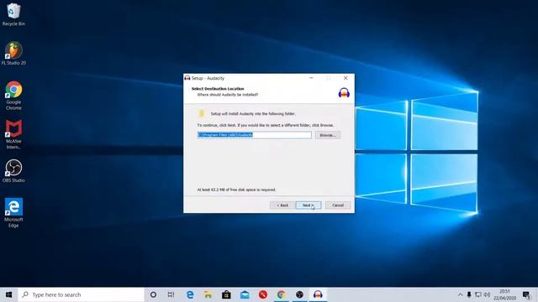This screenshot has width=538, height=302.
Task: Click the 'Select Destination Location' heading
Action: [x=218, y=89]
